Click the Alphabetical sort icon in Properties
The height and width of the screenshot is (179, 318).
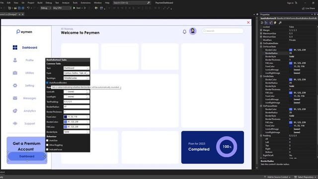coord(266,23)
